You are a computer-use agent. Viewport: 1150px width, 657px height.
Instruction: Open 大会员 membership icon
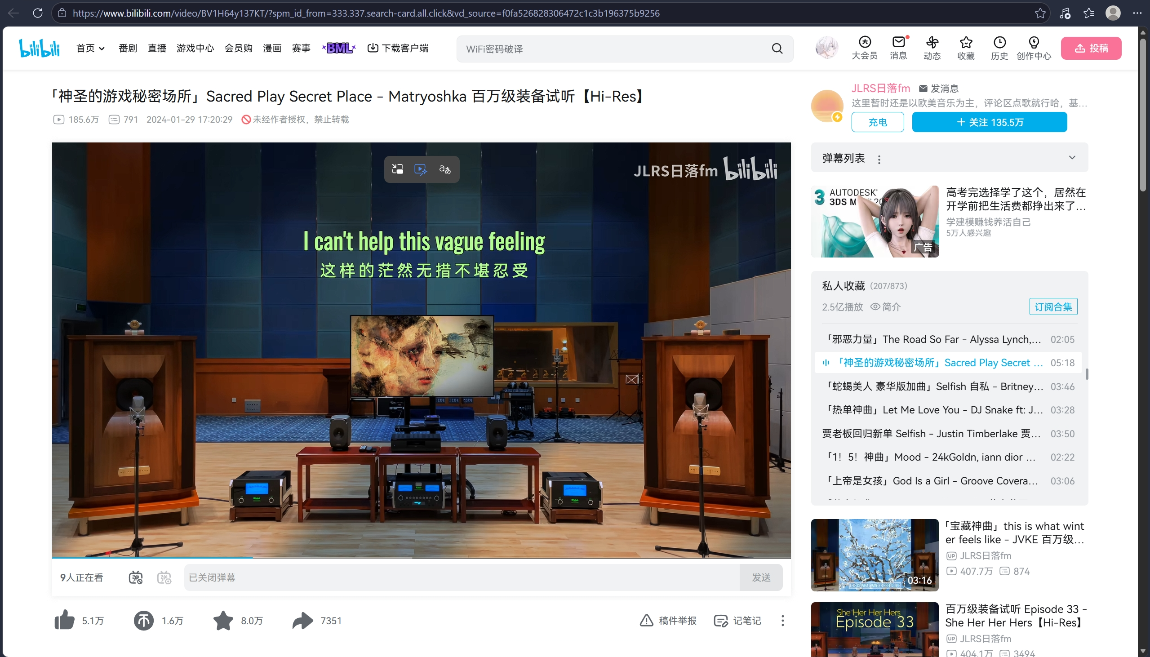pyautogui.click(x=864, y=48)
